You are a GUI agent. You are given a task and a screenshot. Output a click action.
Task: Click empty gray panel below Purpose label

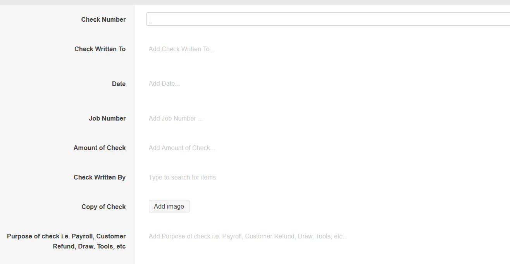click(66, 257)
